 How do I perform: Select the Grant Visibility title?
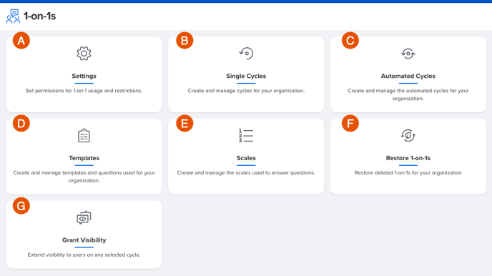(84, 240)
